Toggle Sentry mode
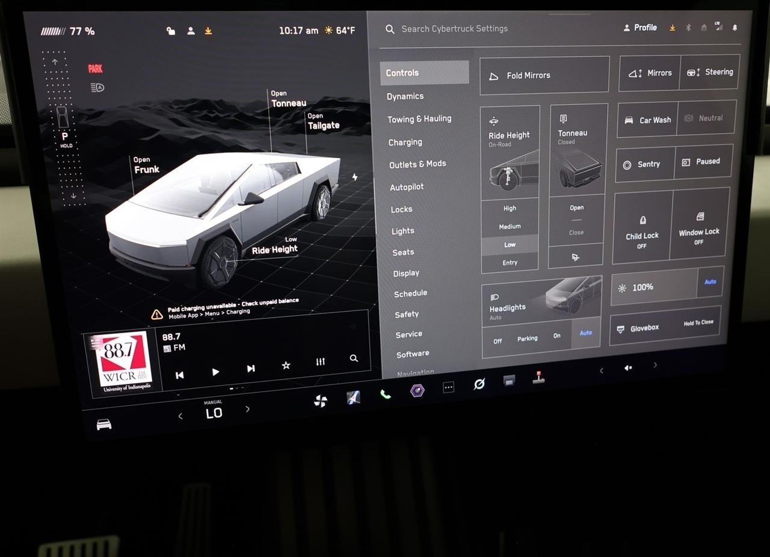 [x=644, y=164]
